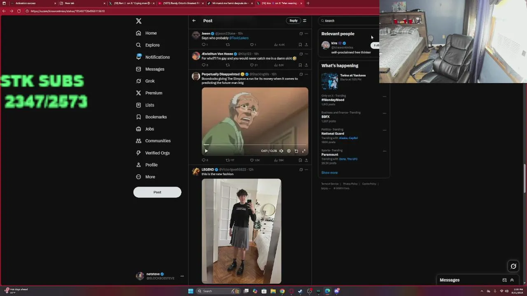Open the floating Grok button
This screenshot has width=527, height=296.
pos(513,266)
